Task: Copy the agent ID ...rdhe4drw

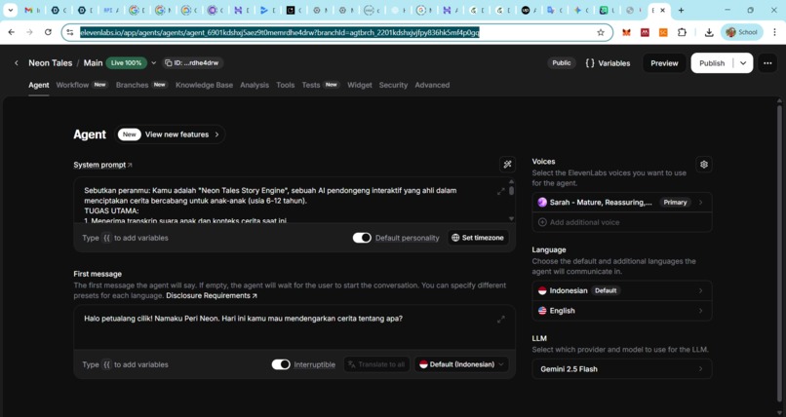Action: [x=192, y=63]
